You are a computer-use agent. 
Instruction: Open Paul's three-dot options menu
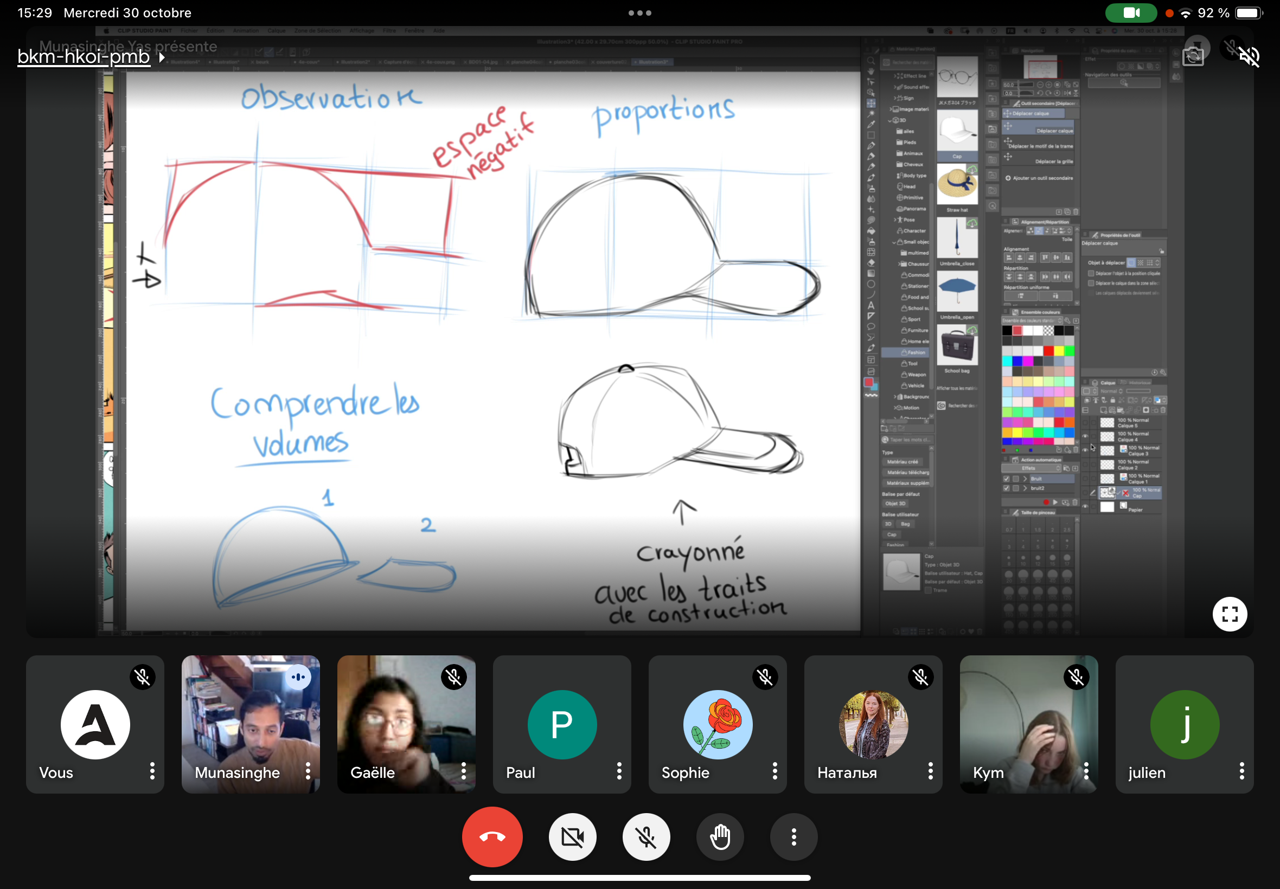pyautogui.click(x=619, y=771)
